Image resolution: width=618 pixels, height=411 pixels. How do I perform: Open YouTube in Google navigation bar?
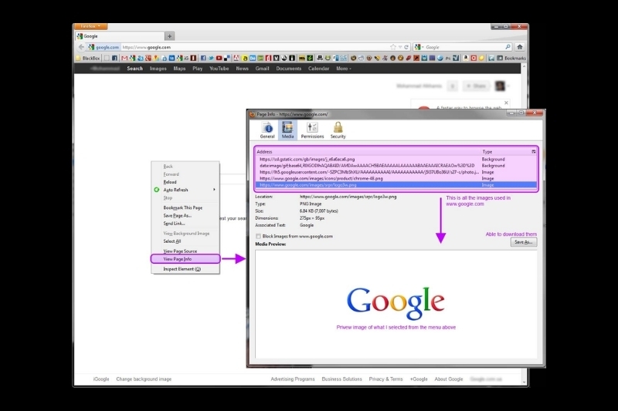(x=219, y=69)
